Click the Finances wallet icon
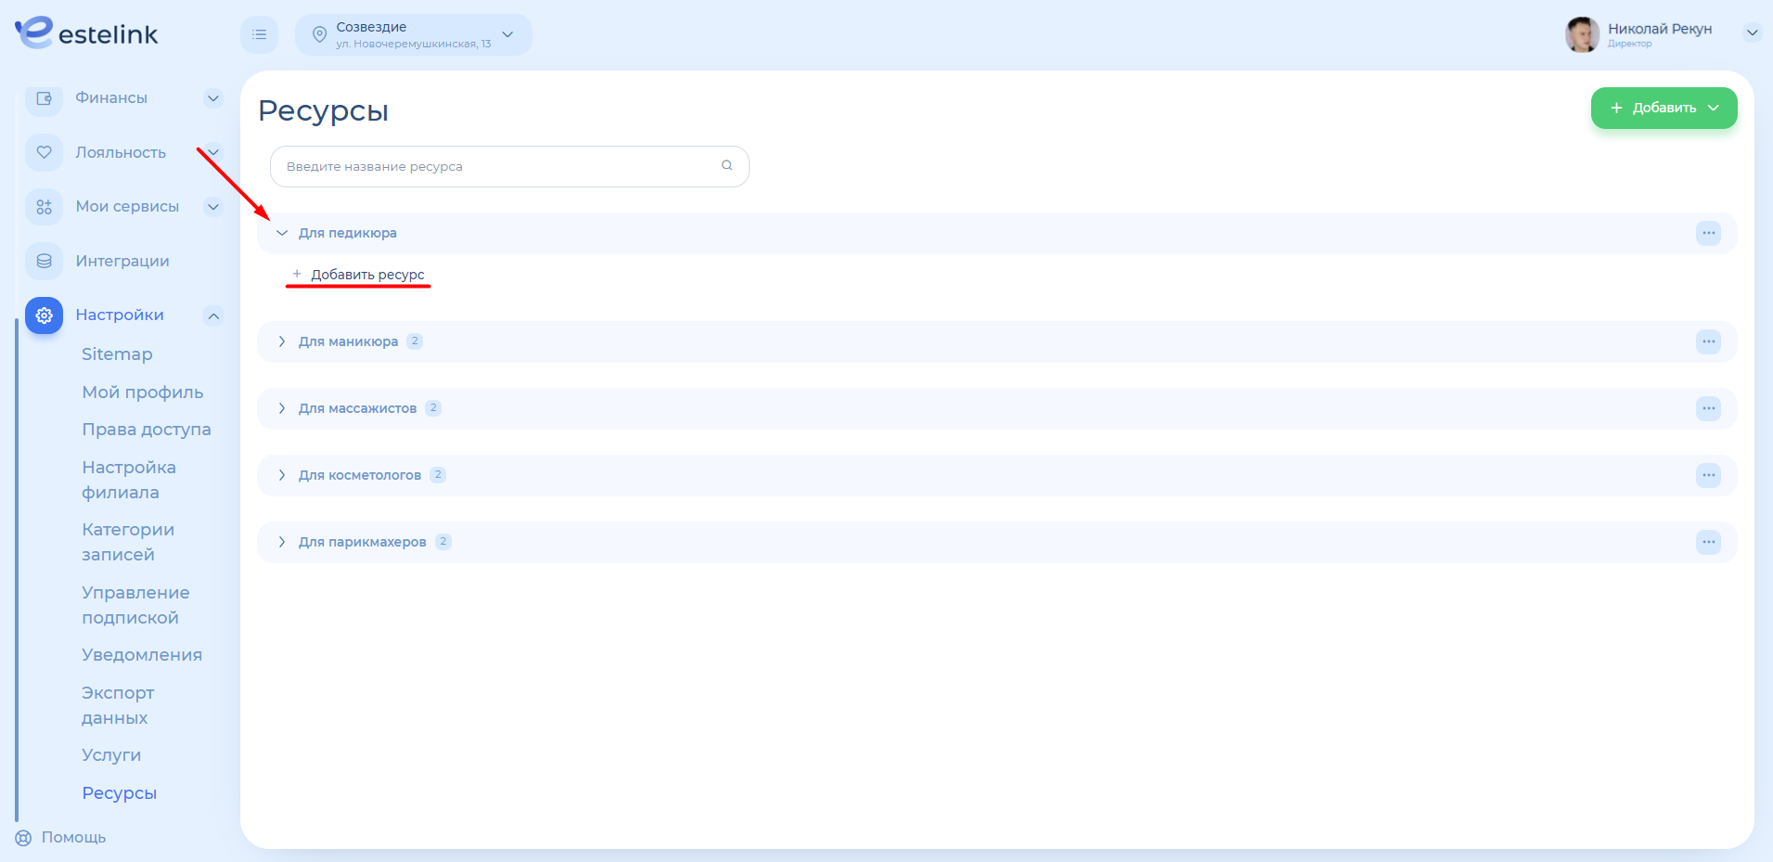The image size is (1773, 862). tap(44, 98)
